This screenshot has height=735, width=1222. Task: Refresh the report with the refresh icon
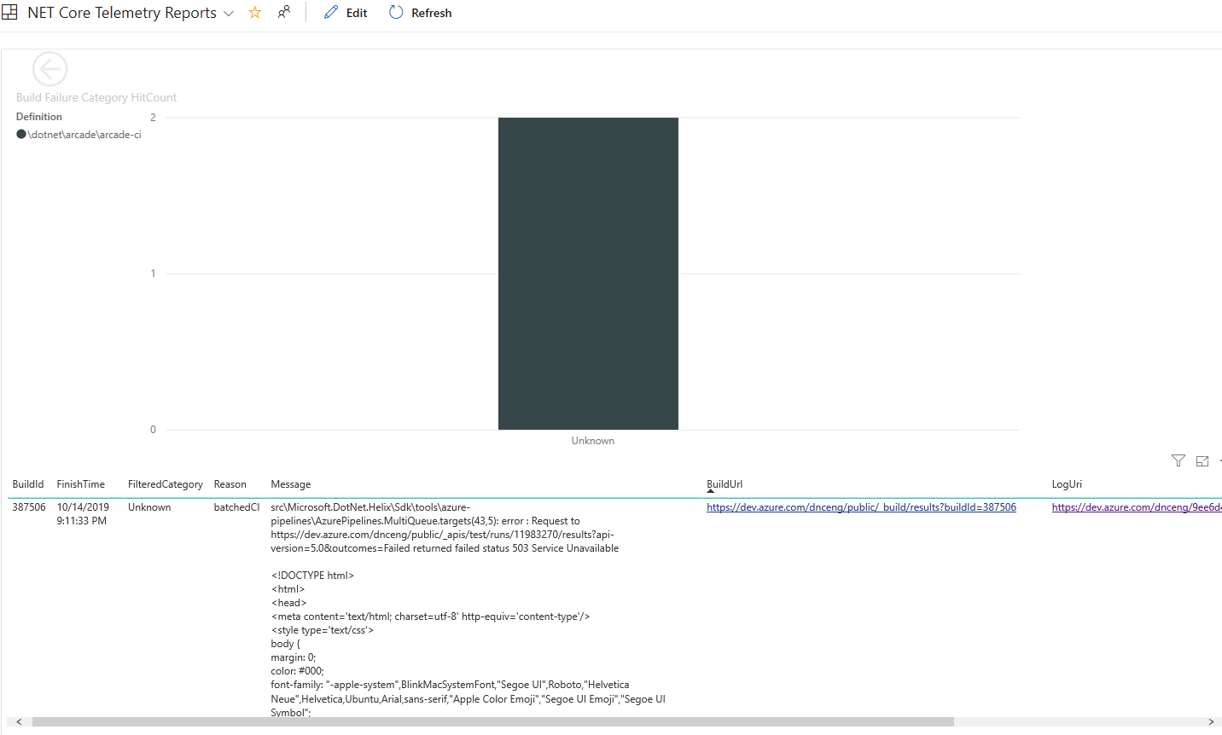pyautogui.click(x=419, y=12)
